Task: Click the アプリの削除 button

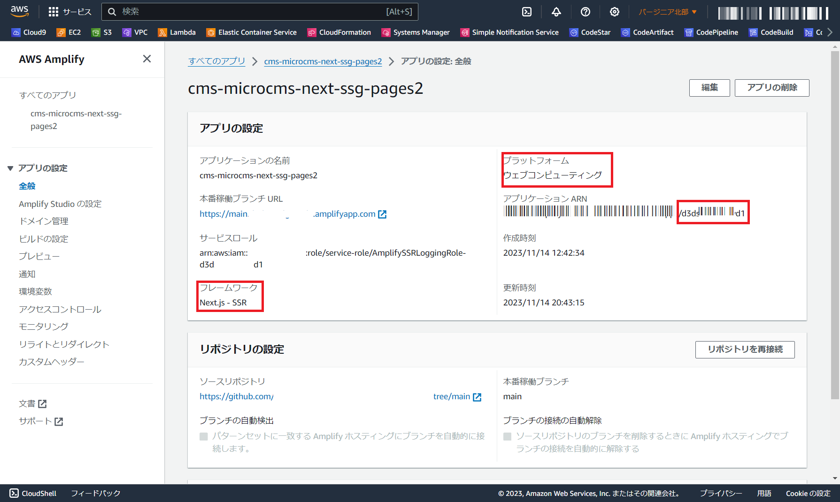Action: (x=772, y=88)
